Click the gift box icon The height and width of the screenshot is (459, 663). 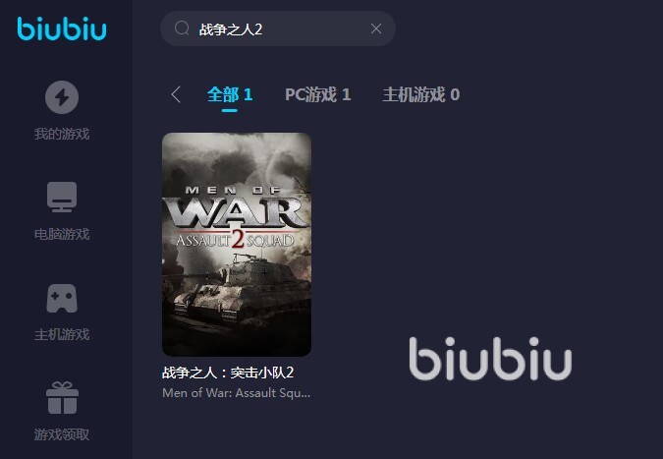(x=62, y=398)
